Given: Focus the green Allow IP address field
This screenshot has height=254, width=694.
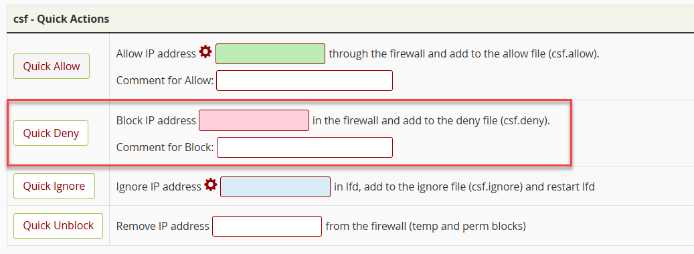Looking at the screenshot, I should (x=270, y=54).
